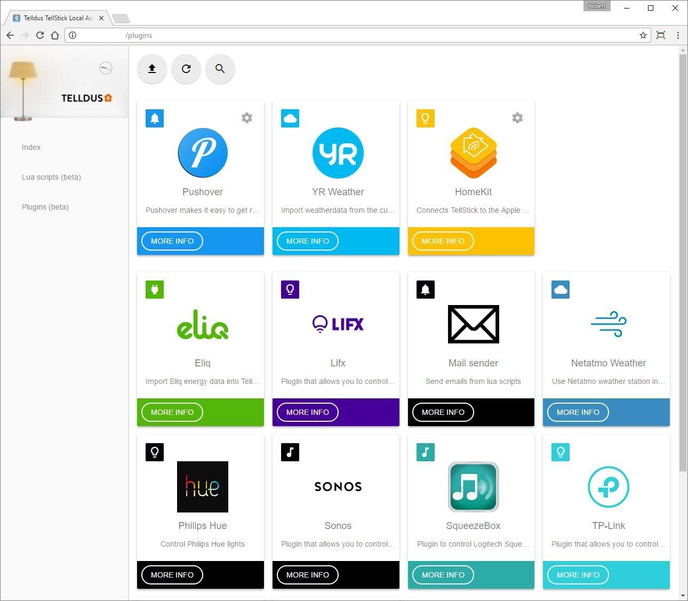Click the Eliq logo
The image size is (688, 601).
203,324
